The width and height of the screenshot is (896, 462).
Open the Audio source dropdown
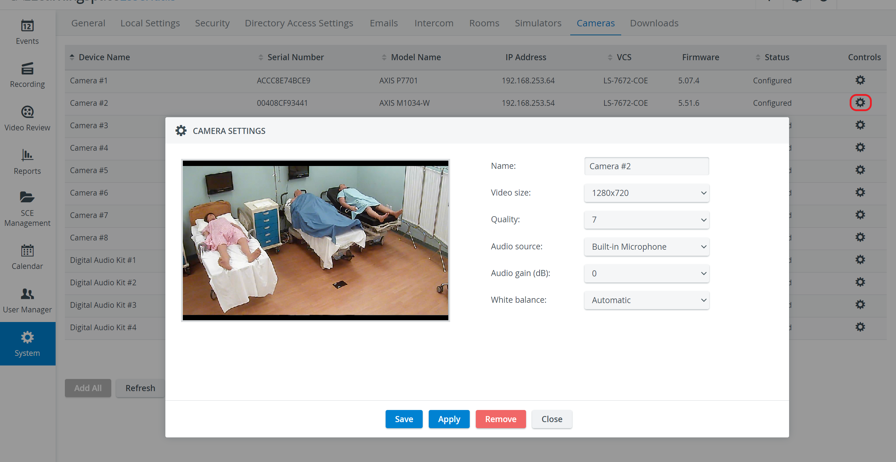[647, 247]
